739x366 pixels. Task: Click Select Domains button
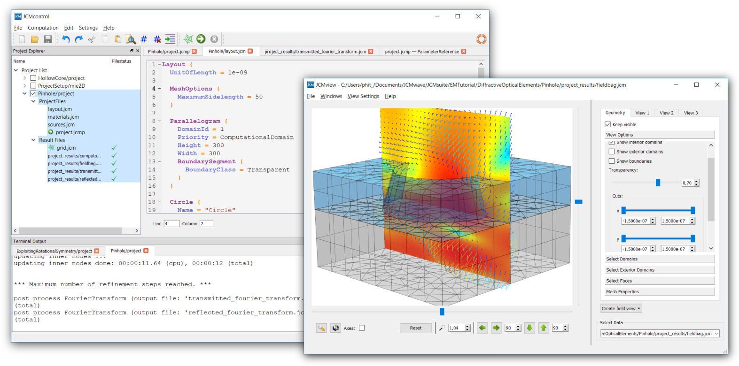coord(659,259)
